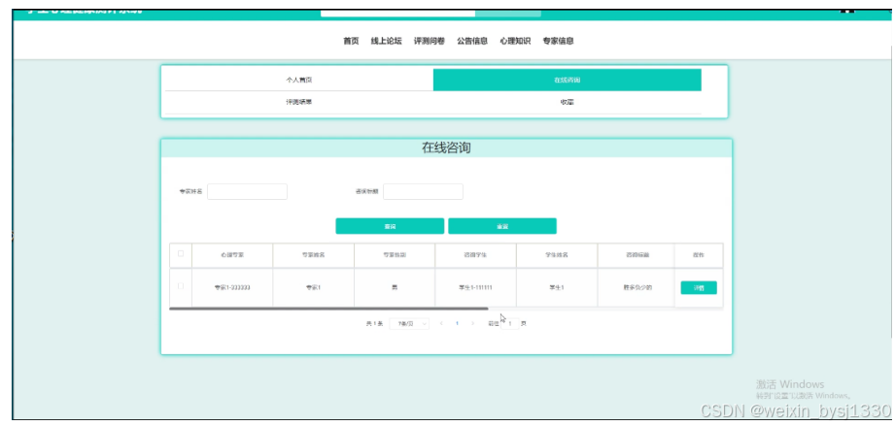Switch to the 个人首页 tab
This screenshot has width=895, height=426.
click(x=299, y=80)
